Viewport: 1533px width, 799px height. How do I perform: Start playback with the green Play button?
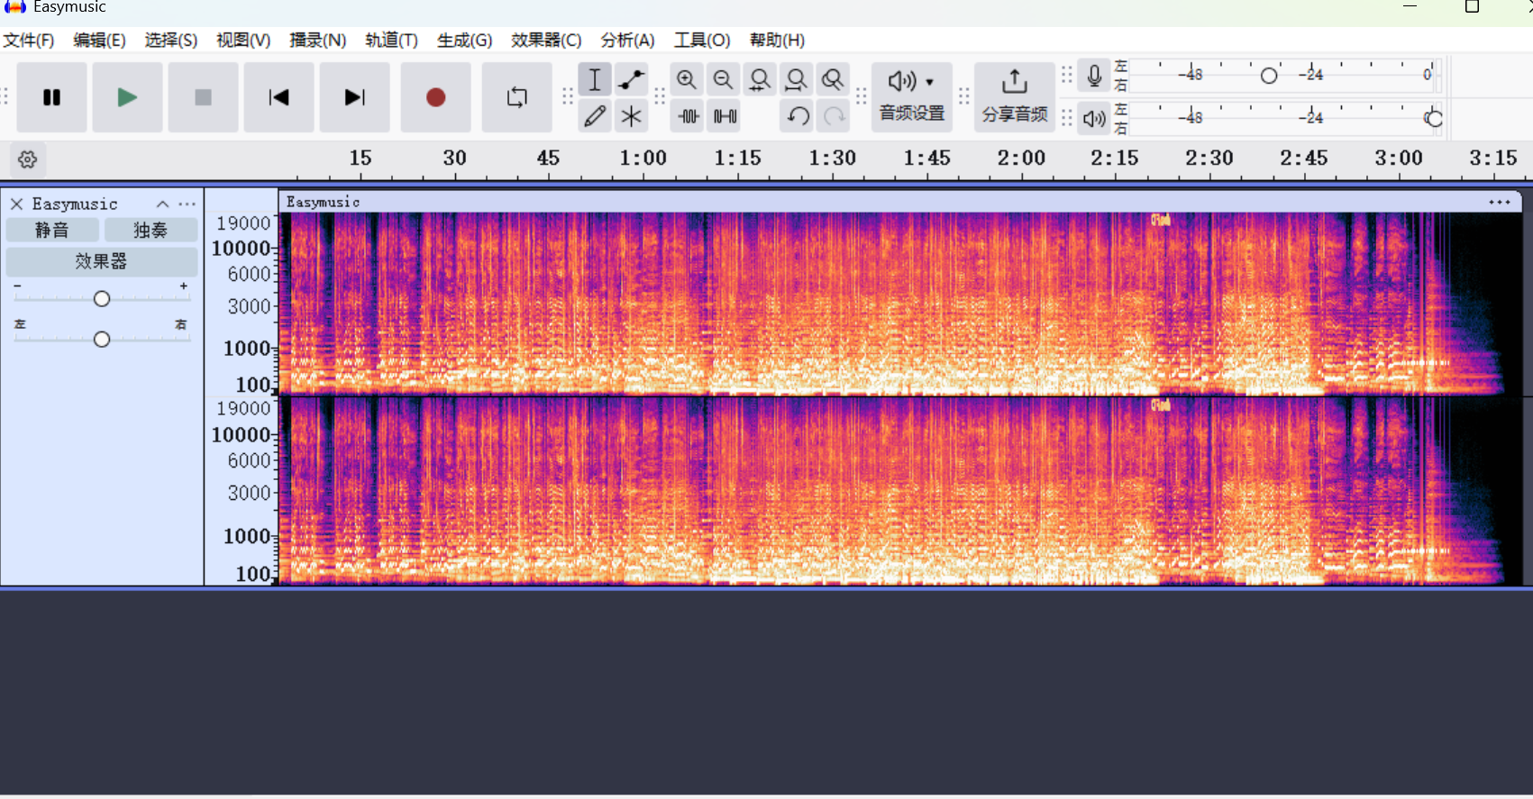128,97
